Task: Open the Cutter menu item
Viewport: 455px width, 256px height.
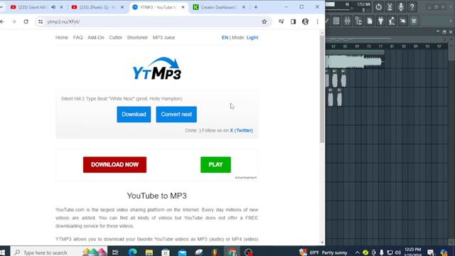Action: (x=115, y=38)
